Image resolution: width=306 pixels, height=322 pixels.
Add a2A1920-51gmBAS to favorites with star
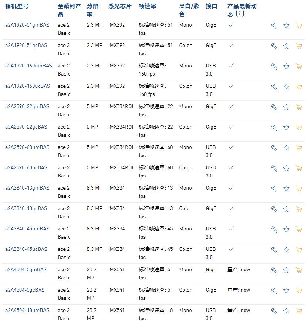pyautogui.click(x=286, y=26)
